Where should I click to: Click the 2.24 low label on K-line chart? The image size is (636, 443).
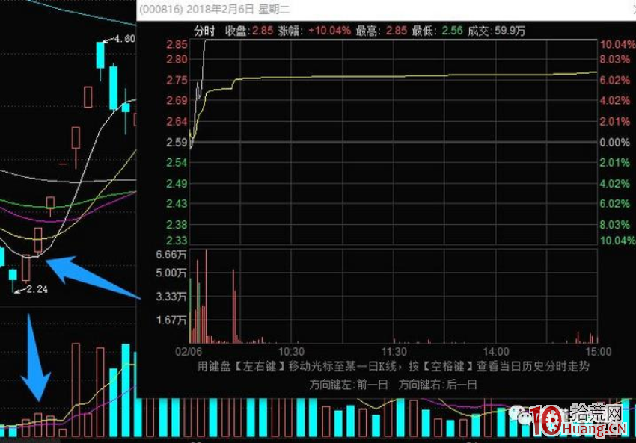37,289
